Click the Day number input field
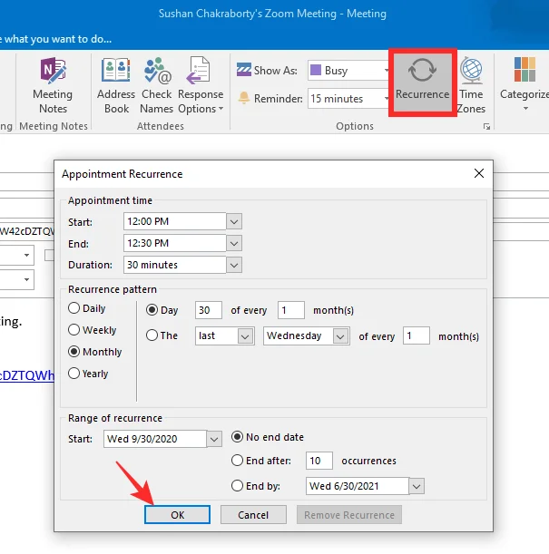 pos(209,310)
